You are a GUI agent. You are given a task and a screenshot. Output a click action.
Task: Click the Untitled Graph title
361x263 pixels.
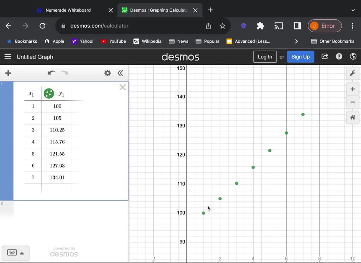35,57
